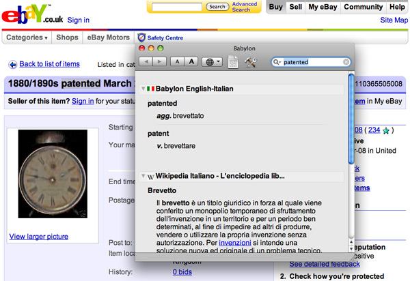
Task: Click the Babylon scrollbar up arrow
Action: point(351,242)
